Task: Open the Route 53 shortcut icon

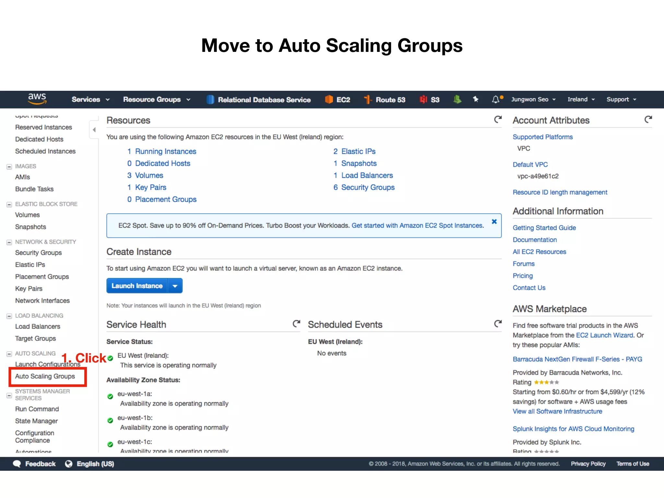Action: 368,100
